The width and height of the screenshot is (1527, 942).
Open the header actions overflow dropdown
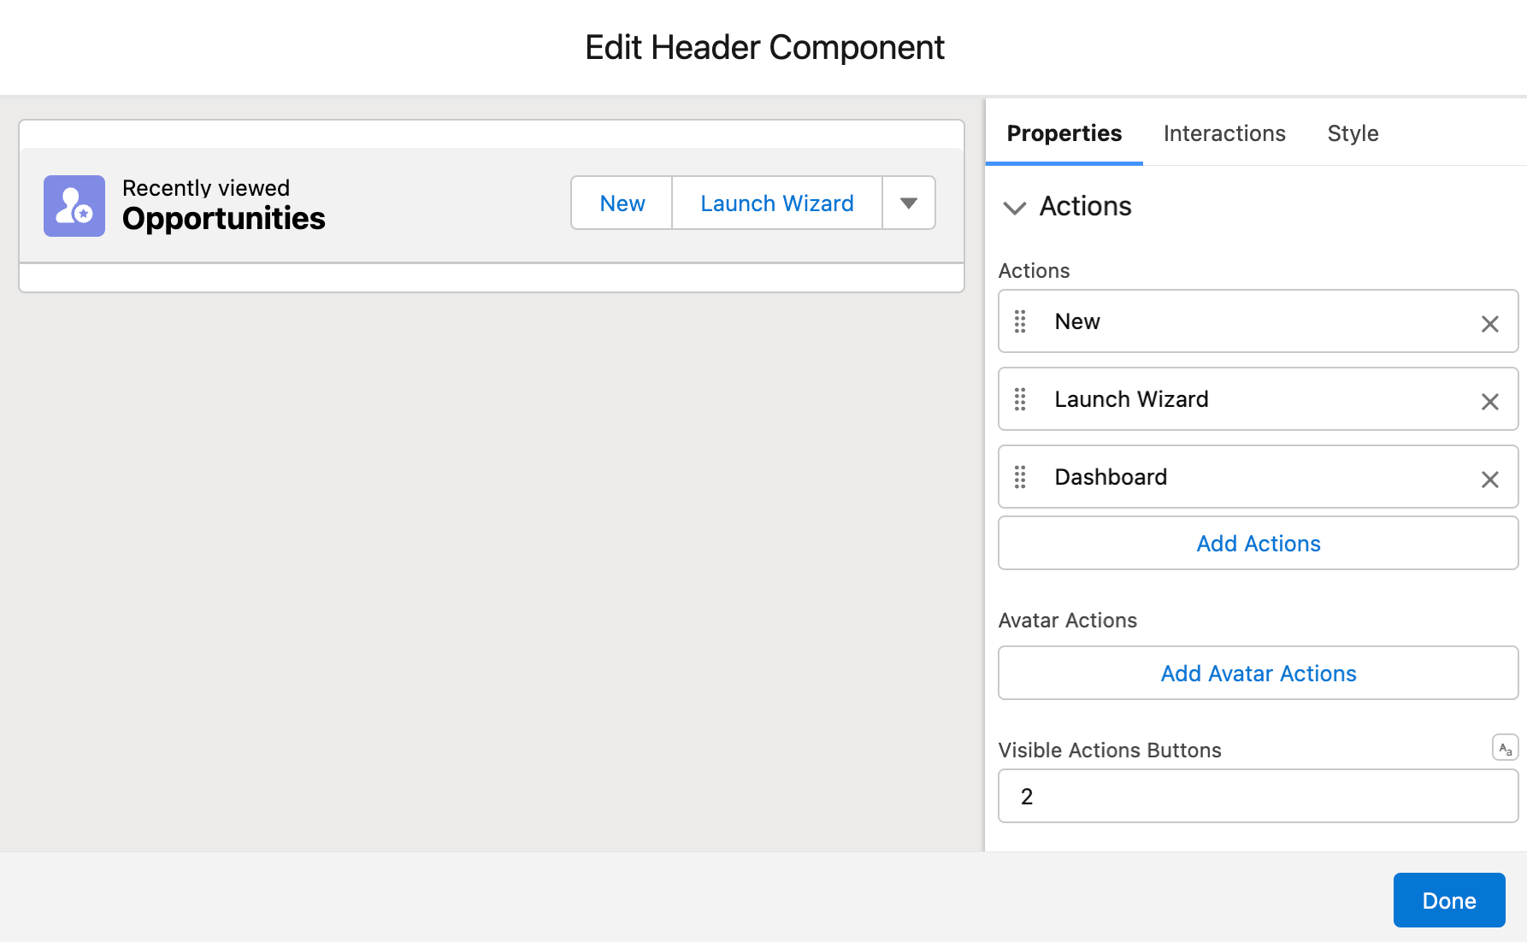point(909,203)
